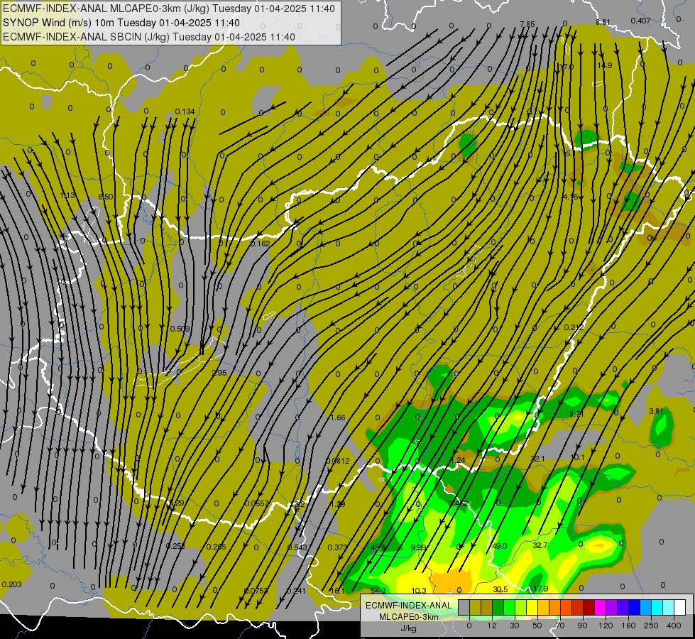Click the map value 8.71
Viewport: 695px width, 639px height.
576,414
